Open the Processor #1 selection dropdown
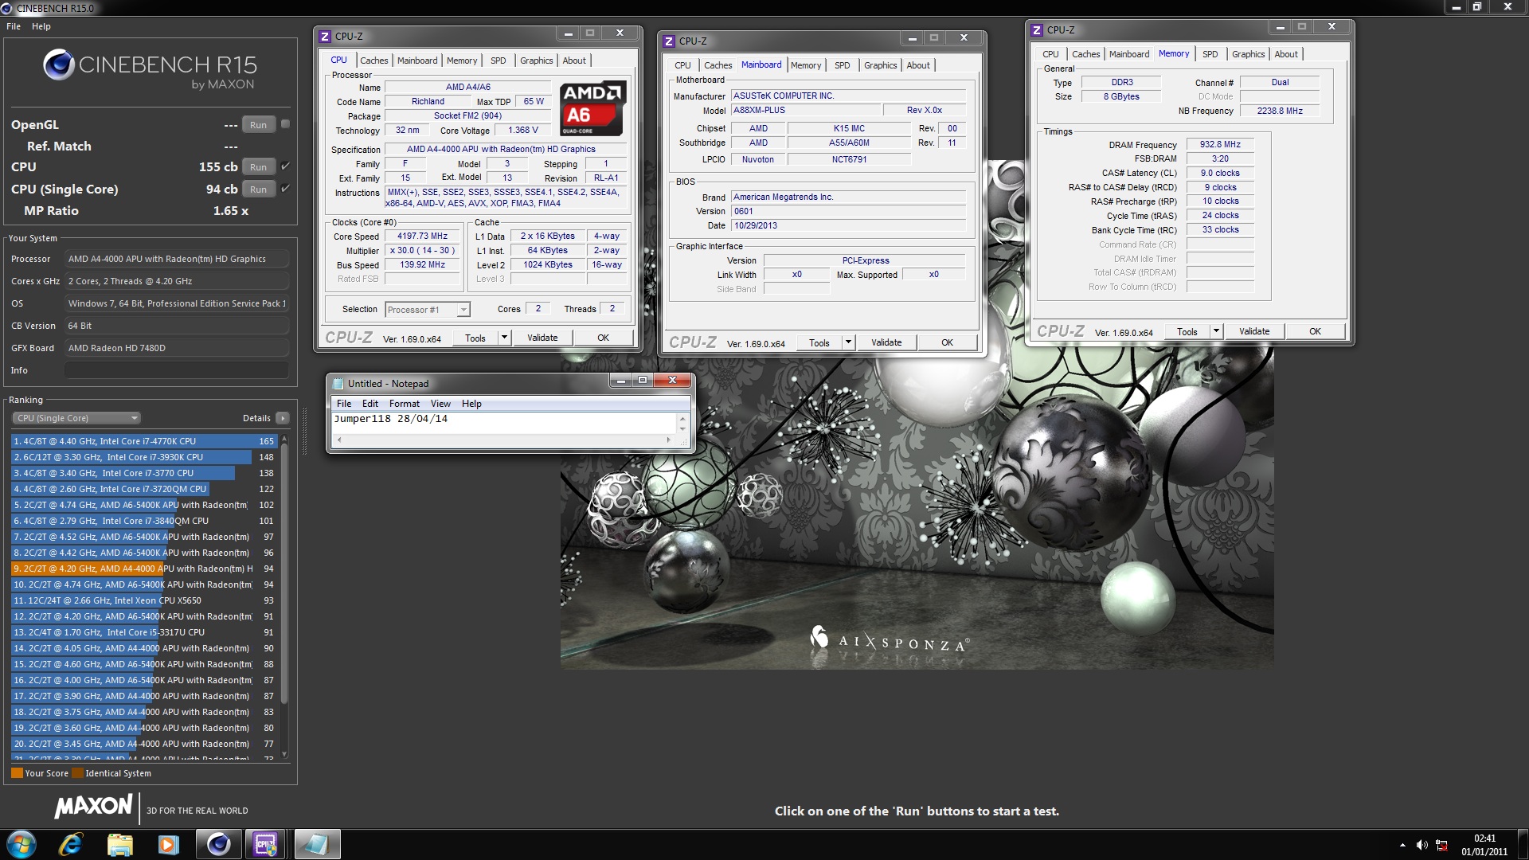 [x=427, y=310]
